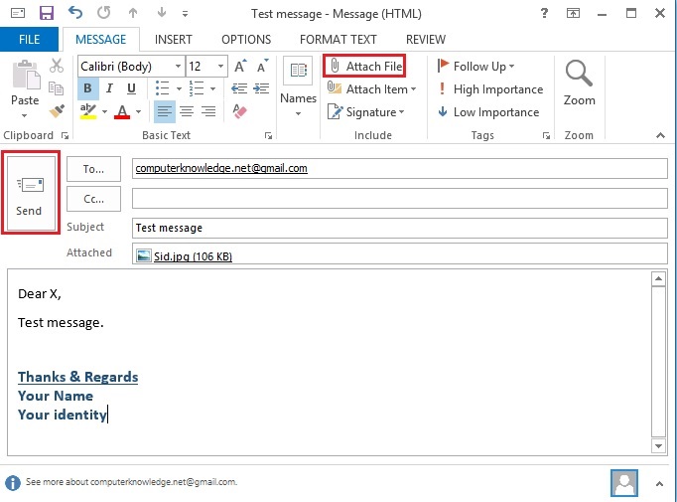
Task: Align text left
Action: pos(164,111)
